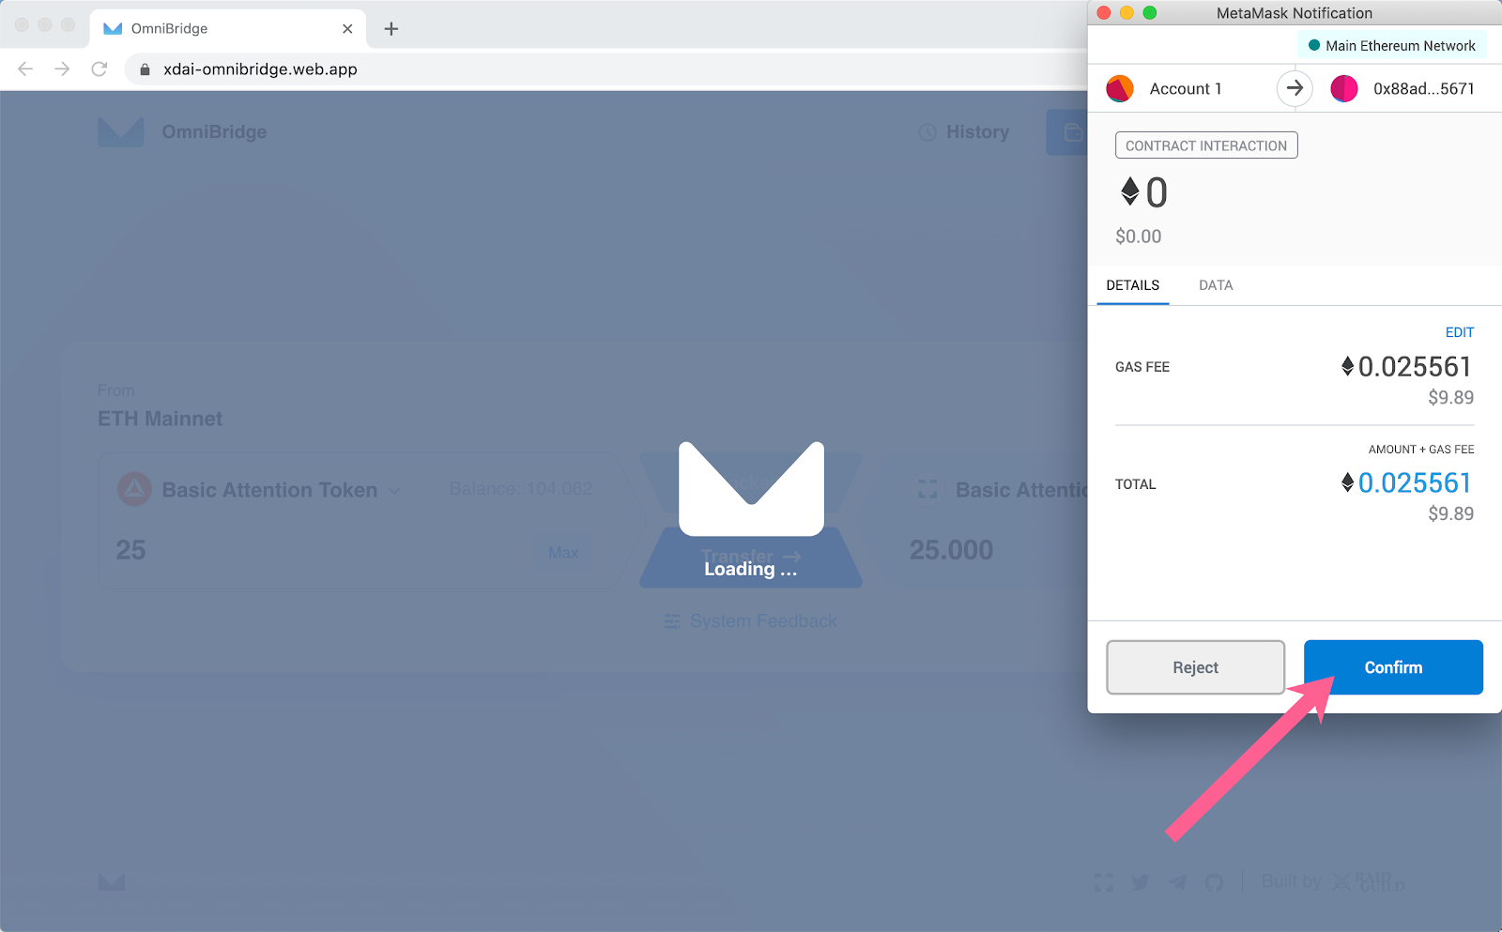The height and width of the screenshot is (932, 1502).
Task: Click the recipient address 0x88ad...5671
Action: [x=1423, y=88]
